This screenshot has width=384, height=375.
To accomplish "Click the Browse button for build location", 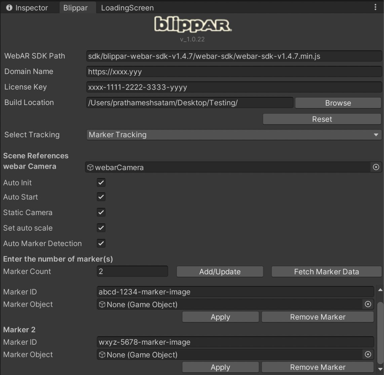I will (x=338, y=103).
